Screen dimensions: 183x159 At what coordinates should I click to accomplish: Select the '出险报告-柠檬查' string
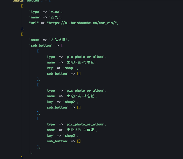click(x=80, y=62)
